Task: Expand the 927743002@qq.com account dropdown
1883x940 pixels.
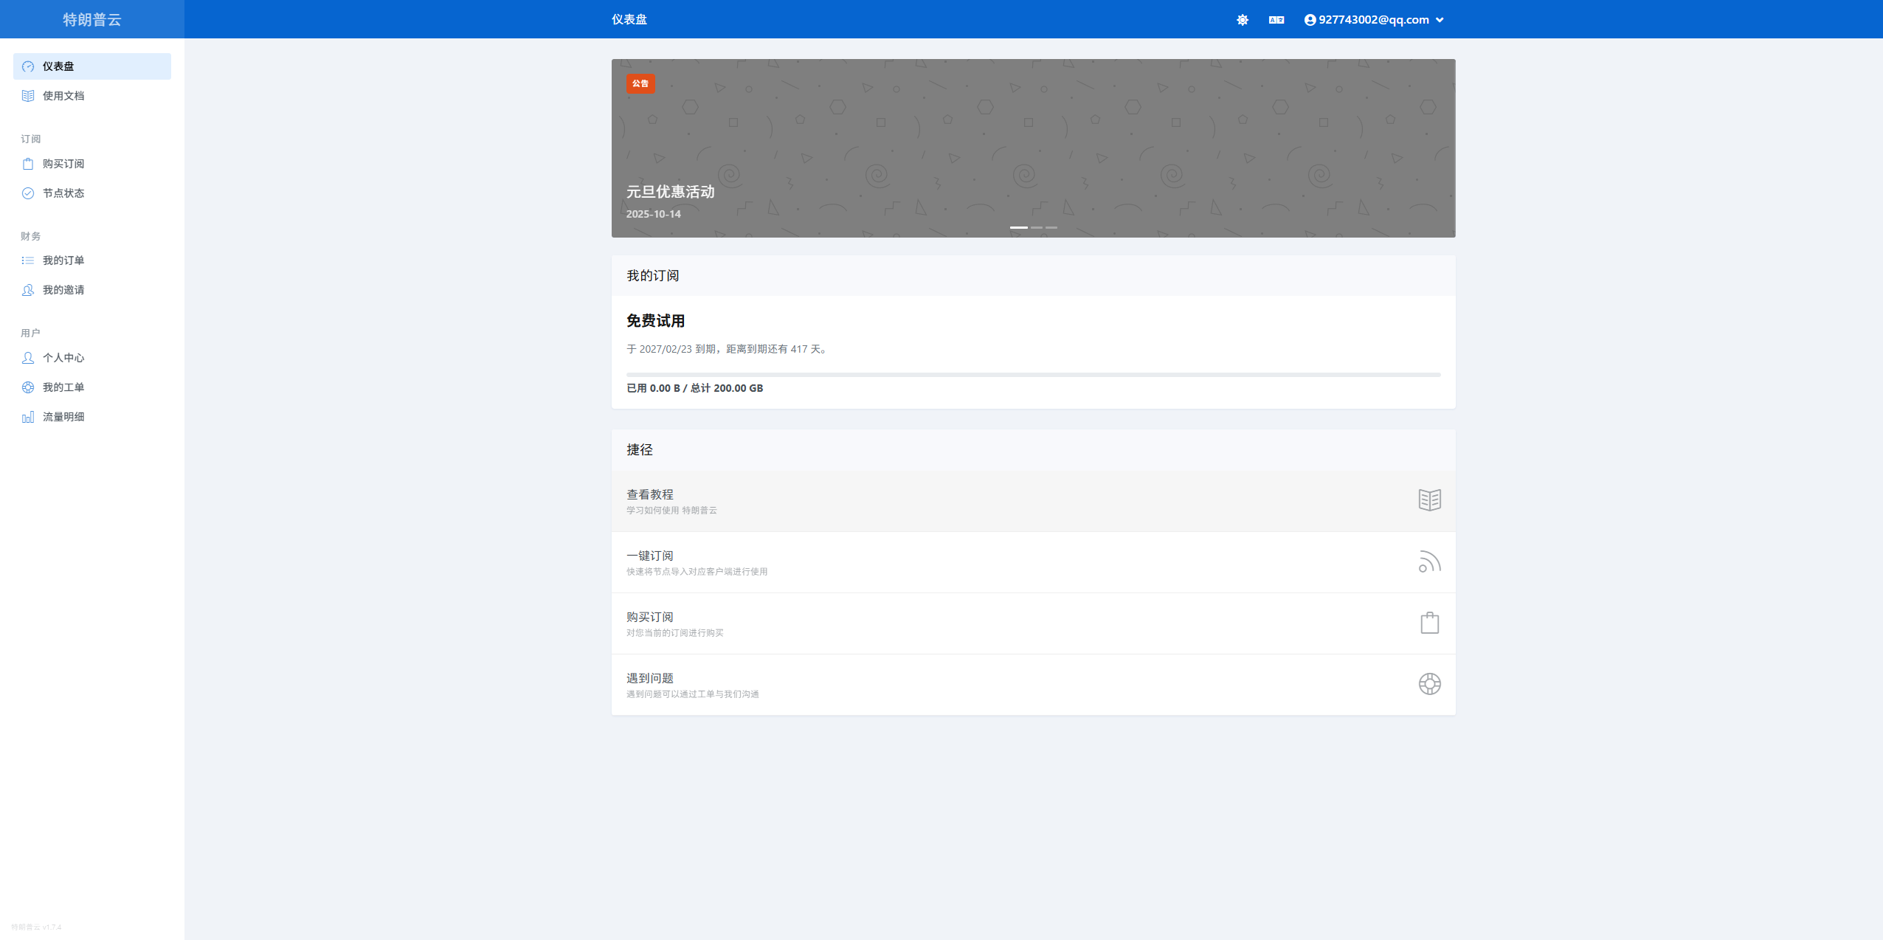Action: point(1374,20)
